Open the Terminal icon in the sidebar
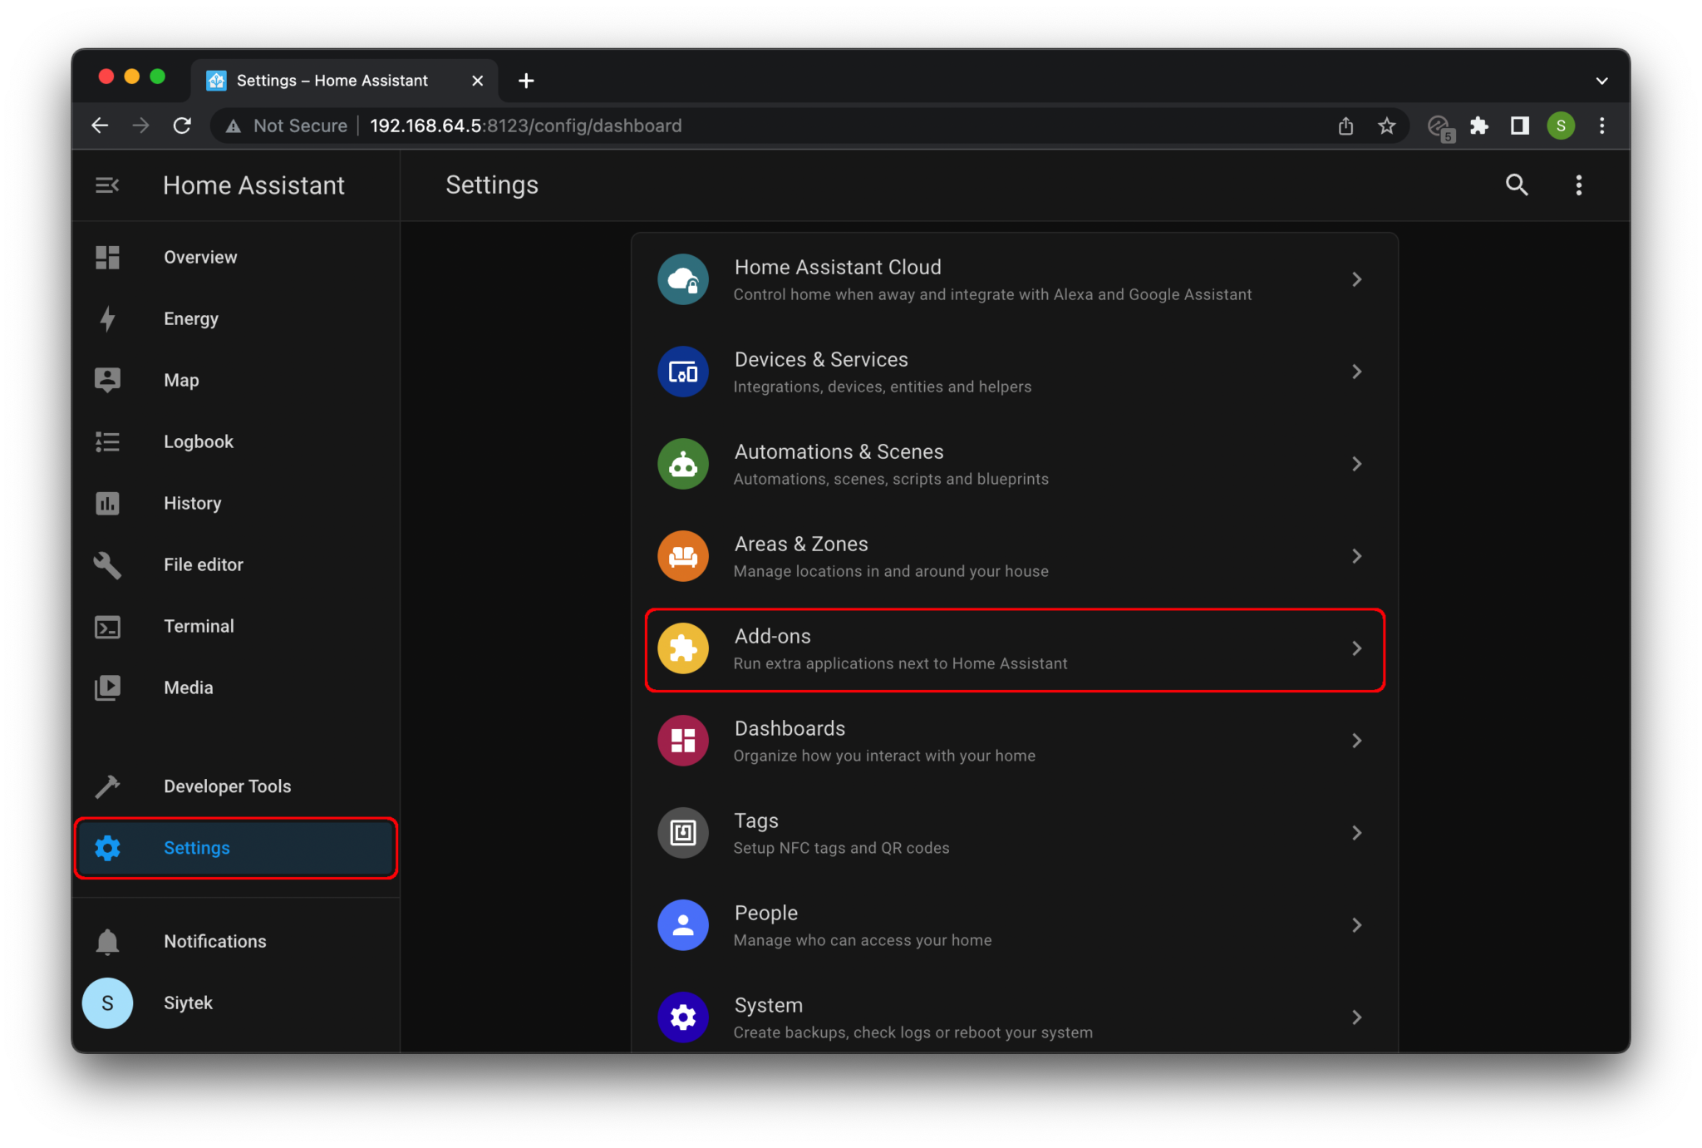 [107, 626]
